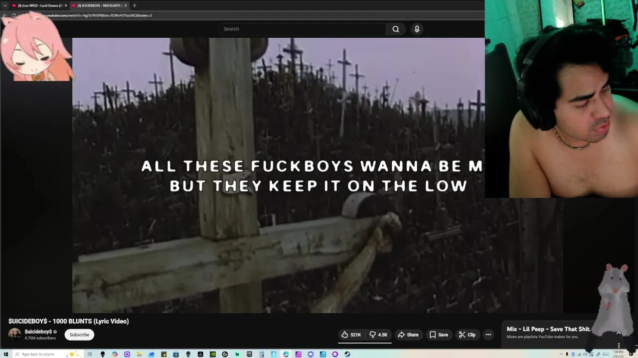Create a Clip of the video
638x358 pixels.
tap(467, 335)
